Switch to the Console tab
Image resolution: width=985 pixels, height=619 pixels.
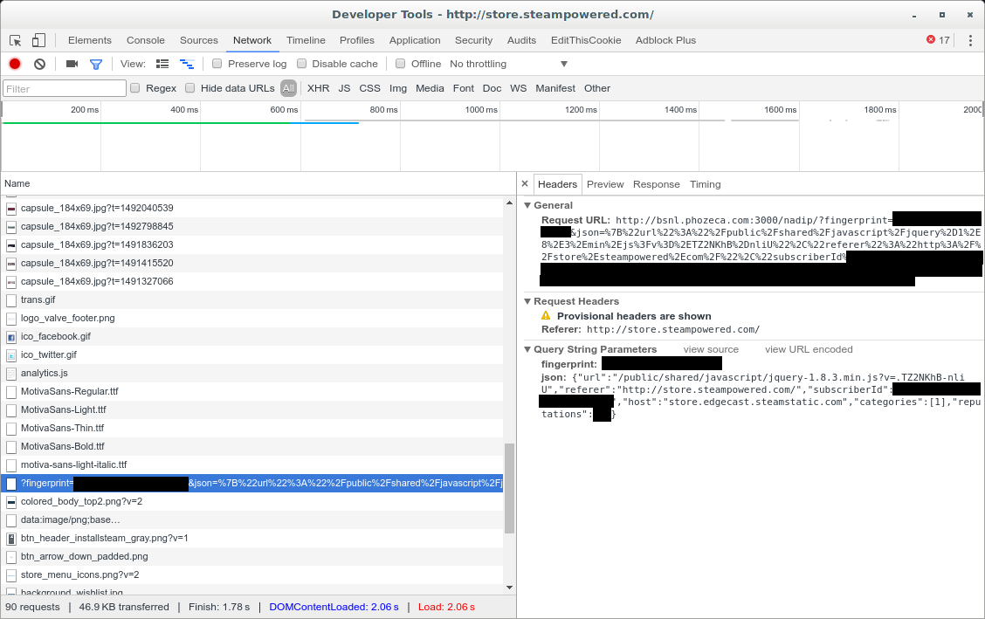[146, 40]
